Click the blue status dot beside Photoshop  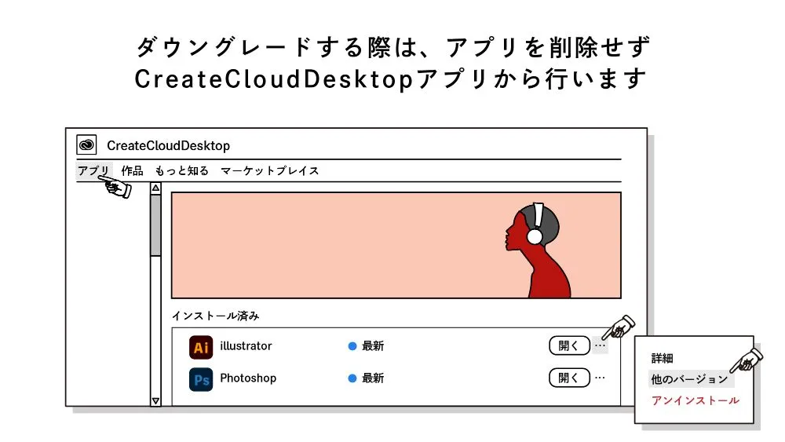click(x=352, y=378)
